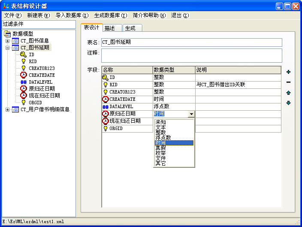Click the DATALEVEL float icon in tree
Viewport: 302px width, 227px height.
(x=23, y=82)
